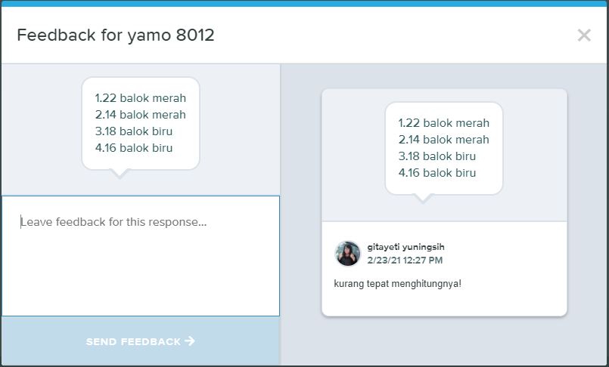Click "1.22 balok merah" in the right feedback card
Screen dimensions: 609x367
click(444, 123)
